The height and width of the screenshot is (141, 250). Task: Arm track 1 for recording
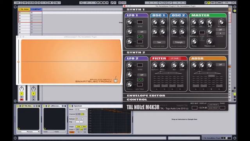click(x=21, y=99)
